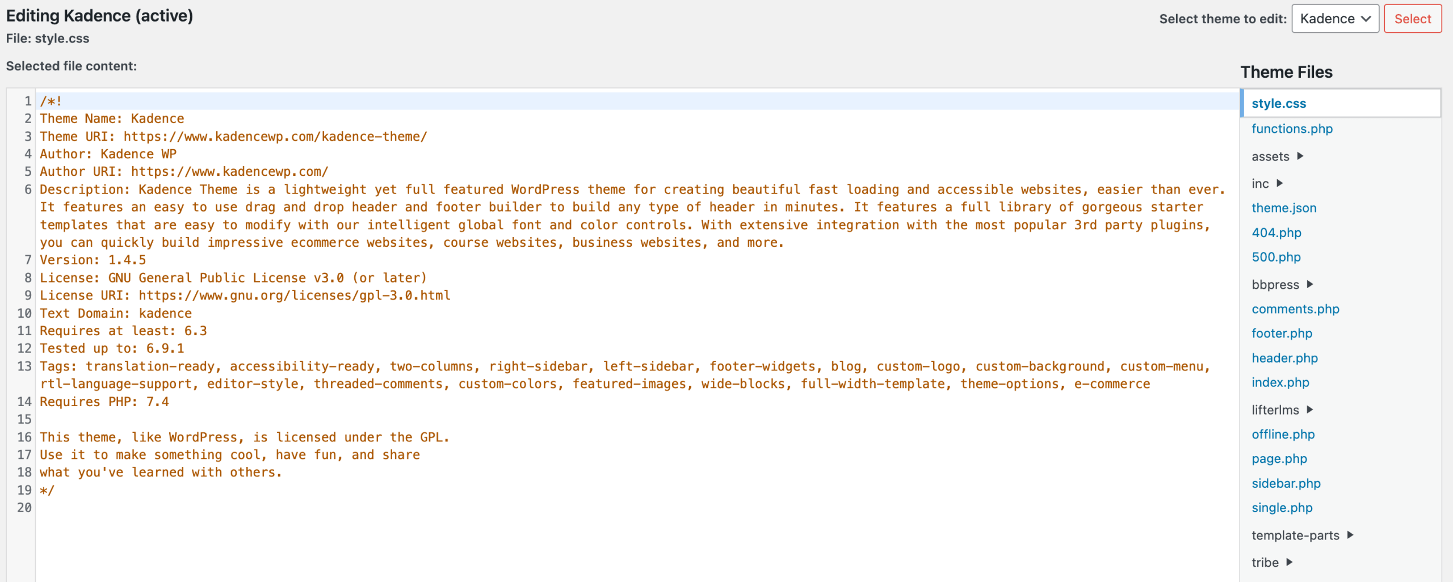Select style.css in Theme Files
1453x582 pixels.
[x=1279, y=103]
